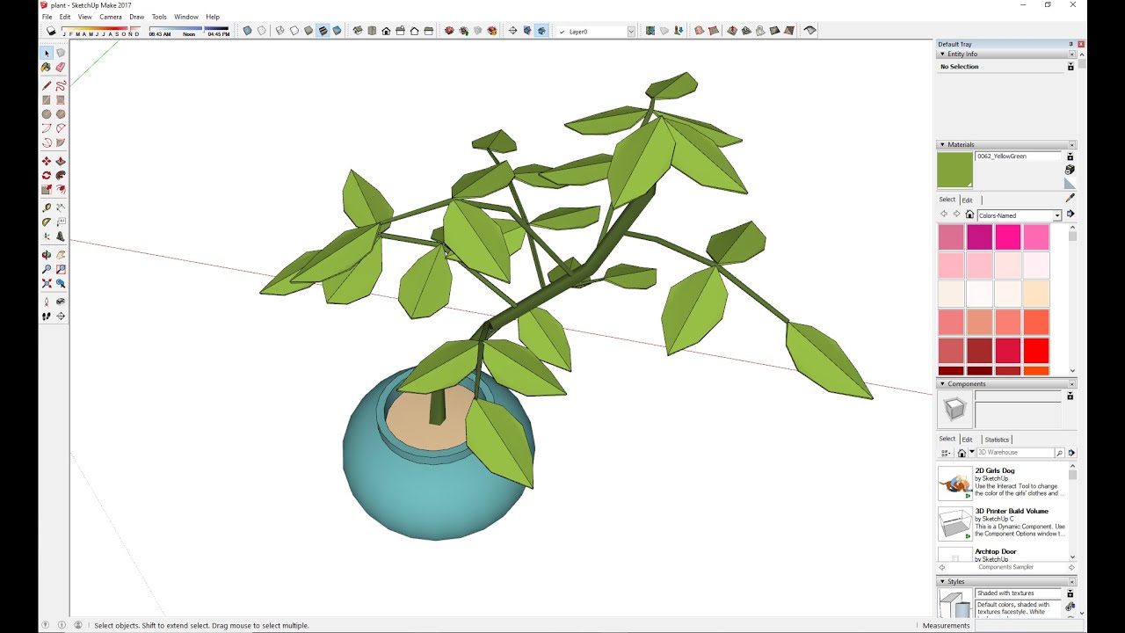This screenshot has height=633, width=1125.
Task: Select the Scale tool
Action: (x=47, y=190)
